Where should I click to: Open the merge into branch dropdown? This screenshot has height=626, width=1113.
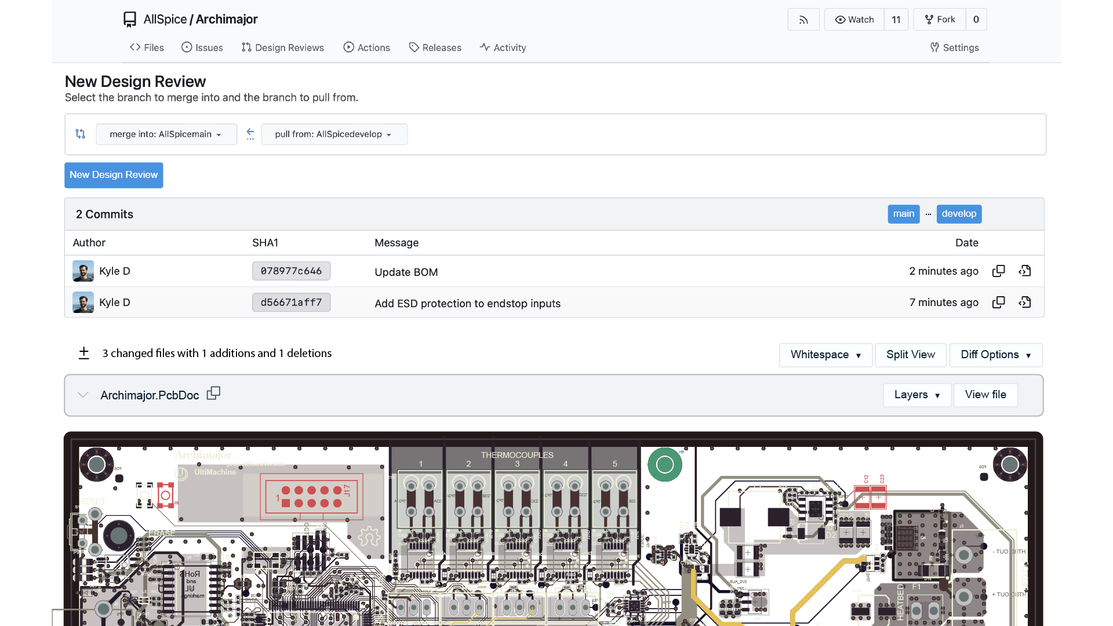click(166, 134)
